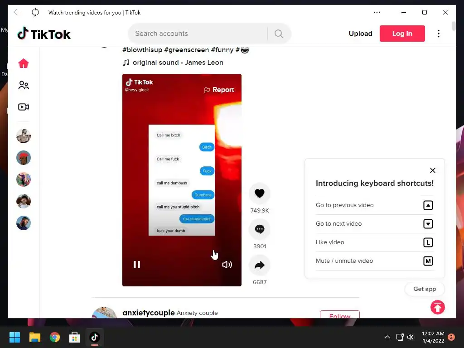This screenshot has height=348, width=464.
Task: Click the M key icon for mute
Action: 428,261
